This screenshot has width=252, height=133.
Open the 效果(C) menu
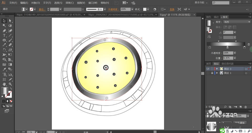70,3
